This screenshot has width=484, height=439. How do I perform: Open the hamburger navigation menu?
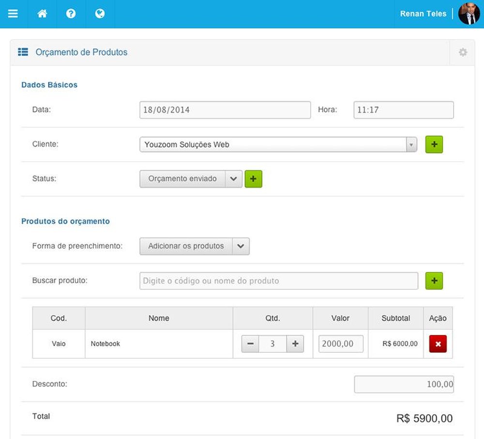pos(13,14)
